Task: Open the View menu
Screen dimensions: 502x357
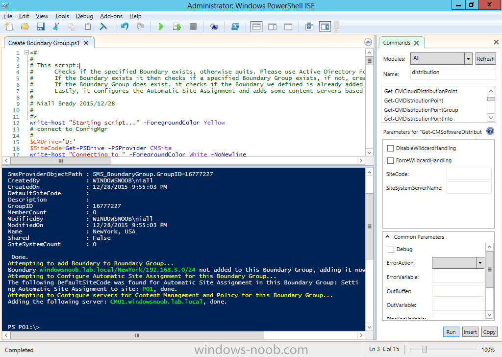Action: [42, 16]
